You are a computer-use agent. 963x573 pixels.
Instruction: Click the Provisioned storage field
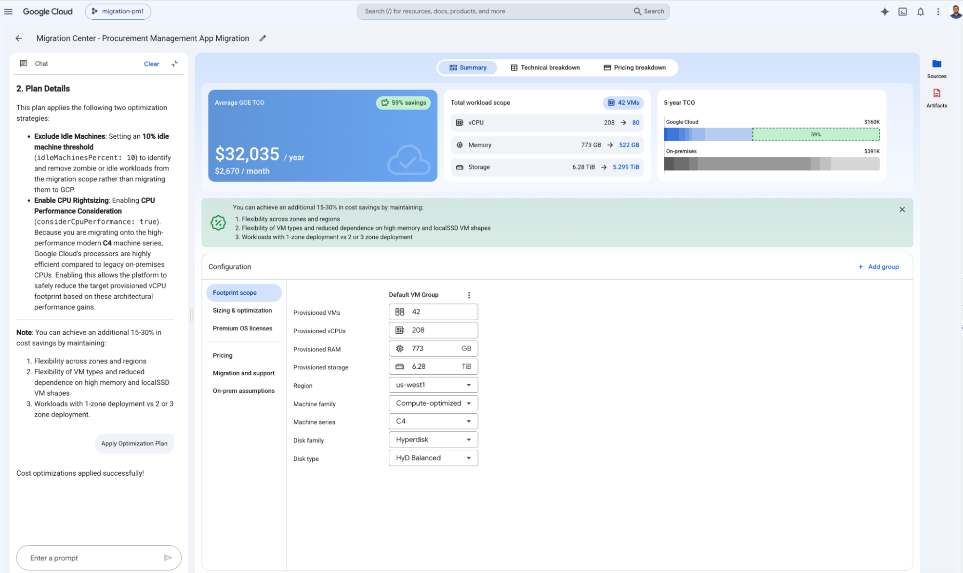tap(433, 367)
